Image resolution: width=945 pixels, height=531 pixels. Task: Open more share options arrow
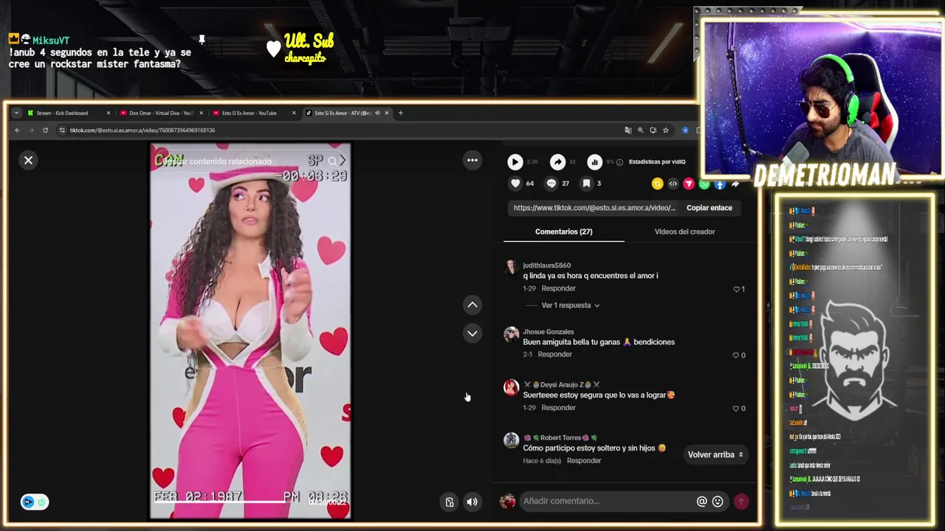click(x=735, y=184)
